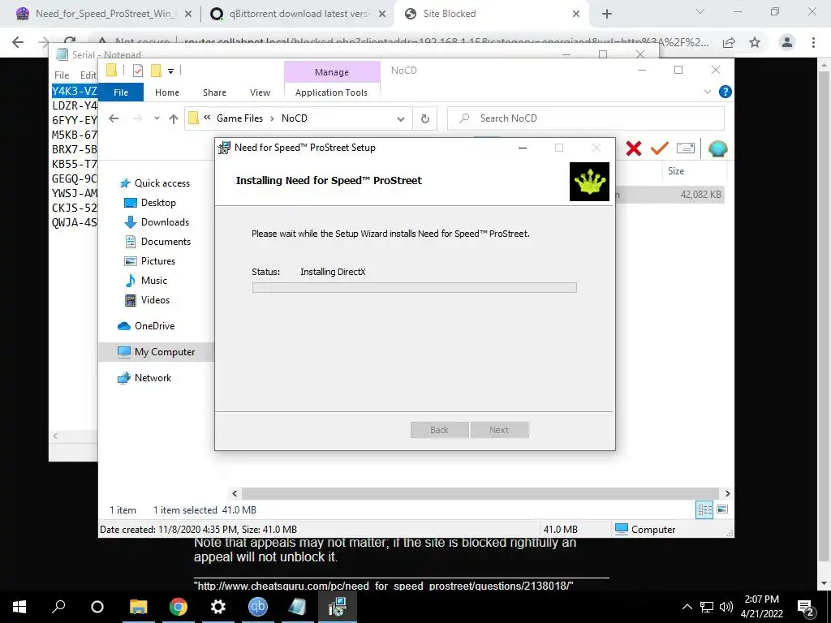Click the Game Files breadcrumb in address bar
Screen dimensions: 831x623
tap(239, 118)
